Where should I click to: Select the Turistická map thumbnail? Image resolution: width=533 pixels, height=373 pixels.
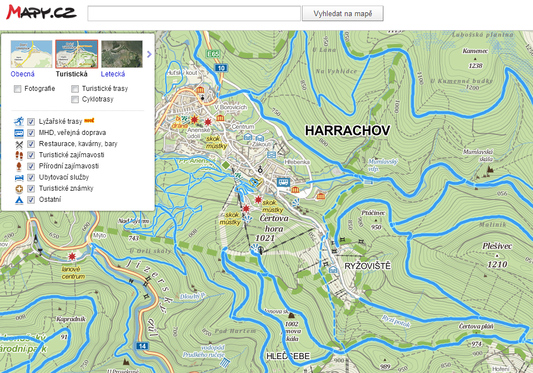[x=76, y=54]
